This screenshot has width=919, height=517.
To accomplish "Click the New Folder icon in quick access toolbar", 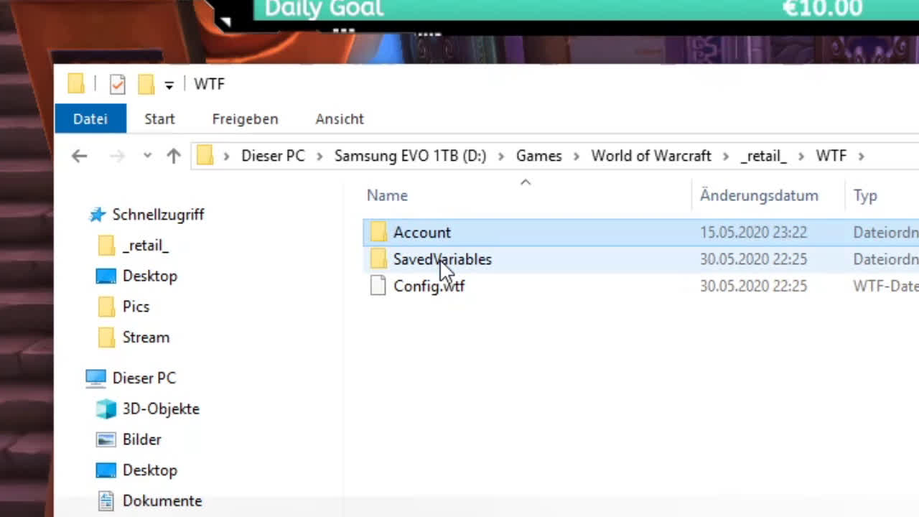I will [146, 84].
